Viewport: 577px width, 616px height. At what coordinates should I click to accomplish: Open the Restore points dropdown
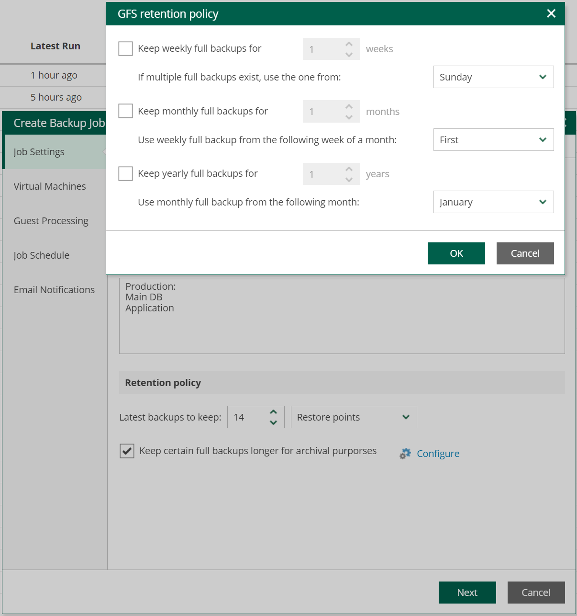[x=354, y=417]
